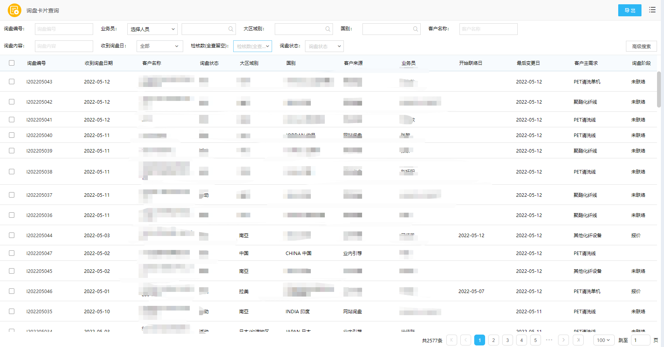664x347 pixels.
Task: Go to page 2
Action: click(x=494, y=340)
